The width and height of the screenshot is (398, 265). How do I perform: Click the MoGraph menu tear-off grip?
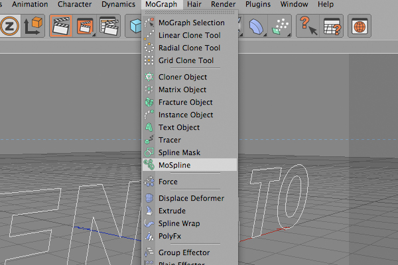tap(190, 12)
